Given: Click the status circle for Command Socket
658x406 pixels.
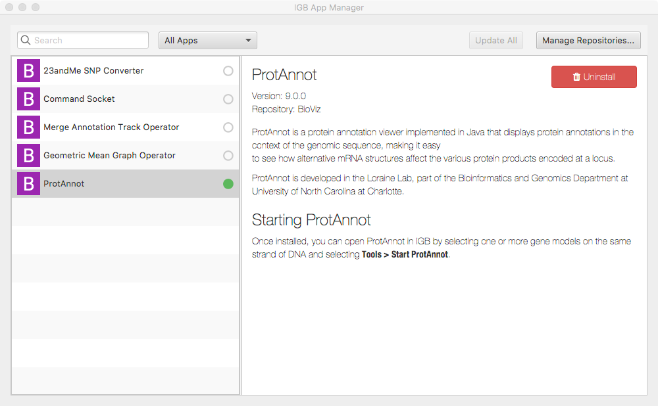Looking at the screenshot, I should (x=228, y=99).
